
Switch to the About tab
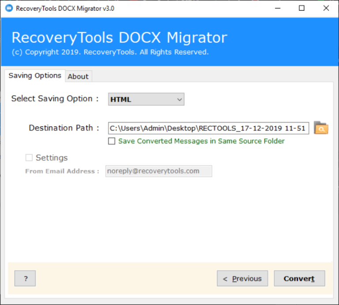pos(78,76)
